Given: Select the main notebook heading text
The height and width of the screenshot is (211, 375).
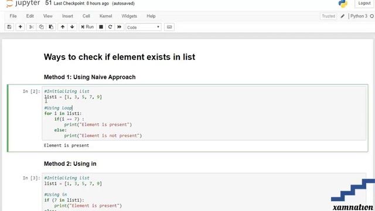Looking at the screenshot, I should click(120, 57).
